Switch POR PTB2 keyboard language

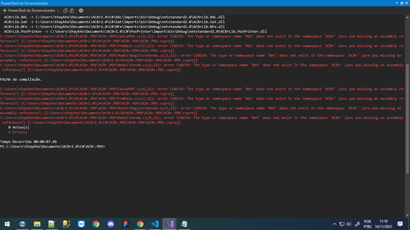tap(368, 224)
